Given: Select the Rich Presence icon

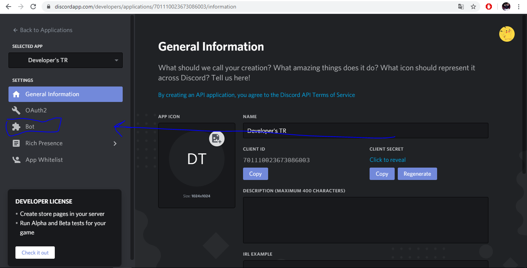Looking at the screenshot, I should pyautogui.click(x=16, y=143).
